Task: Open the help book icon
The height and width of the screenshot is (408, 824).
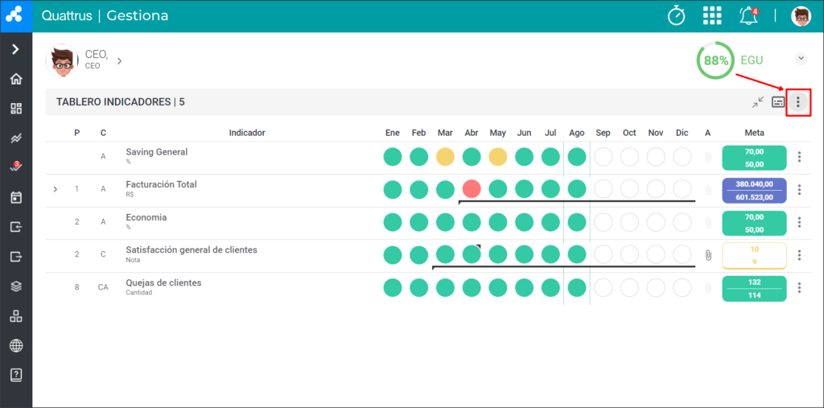Action: 16,375
